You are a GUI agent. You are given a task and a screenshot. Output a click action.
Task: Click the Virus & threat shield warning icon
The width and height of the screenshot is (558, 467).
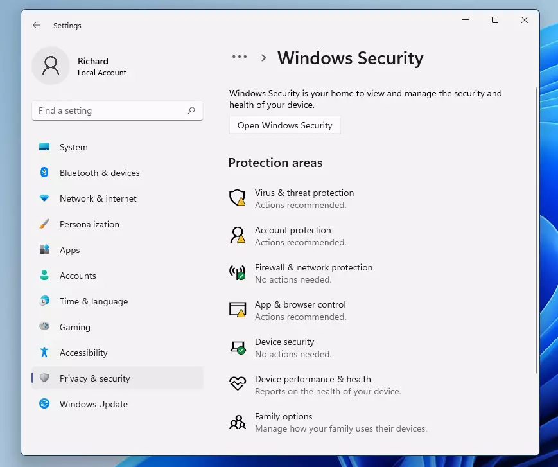pyautogui.click(x=238, y=198)
